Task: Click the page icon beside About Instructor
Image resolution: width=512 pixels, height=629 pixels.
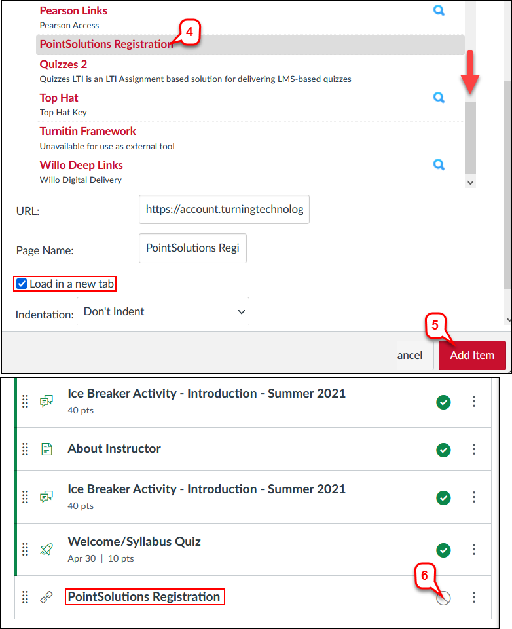Action: click(46, 449)
